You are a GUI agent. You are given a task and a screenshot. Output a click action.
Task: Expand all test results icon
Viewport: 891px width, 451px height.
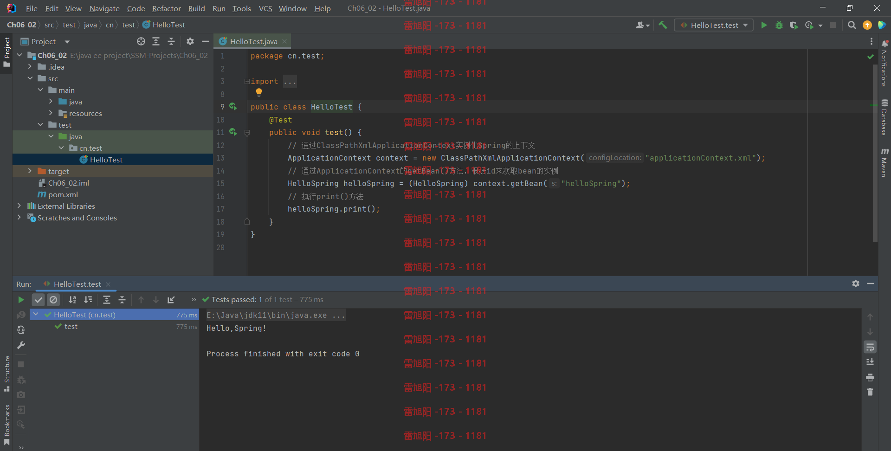point(107,300)
